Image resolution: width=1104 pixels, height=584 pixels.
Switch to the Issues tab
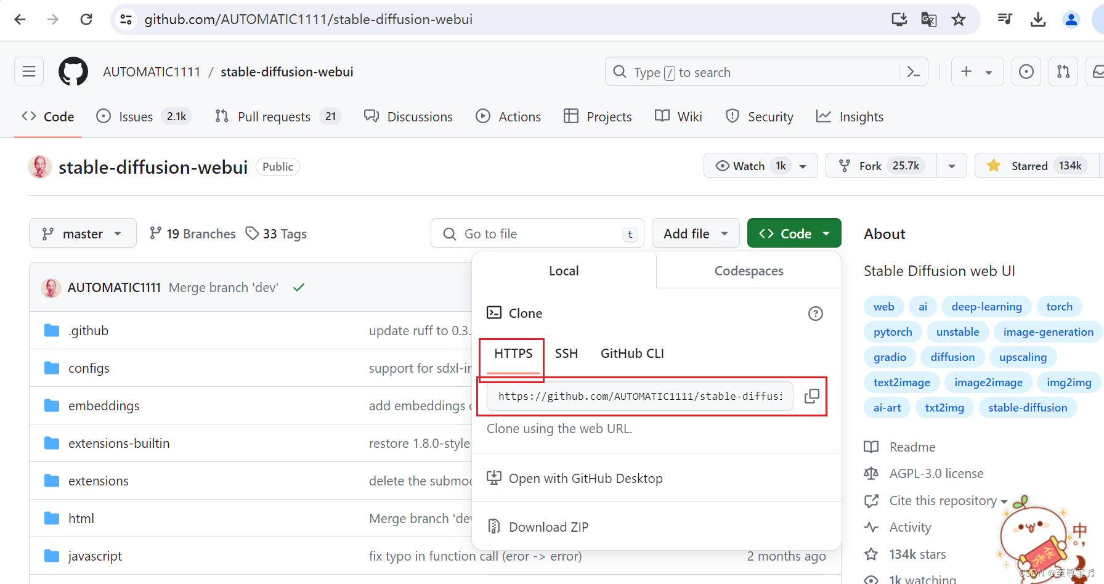(144, 116)
